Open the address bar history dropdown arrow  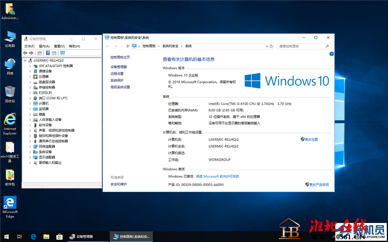coord(266,46)
